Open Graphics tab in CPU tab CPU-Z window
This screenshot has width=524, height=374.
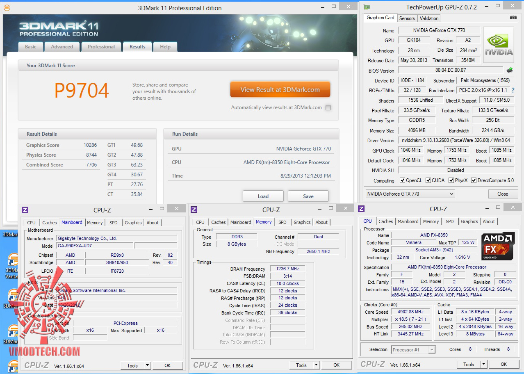[x=469, y=221]
